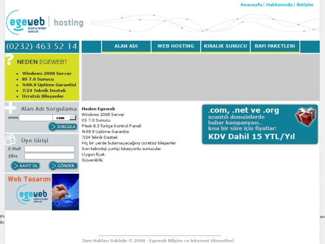Screen dimensions: 325x244
Task: Click the Uygun fiyat line
Action: click(x=93, y=154)
